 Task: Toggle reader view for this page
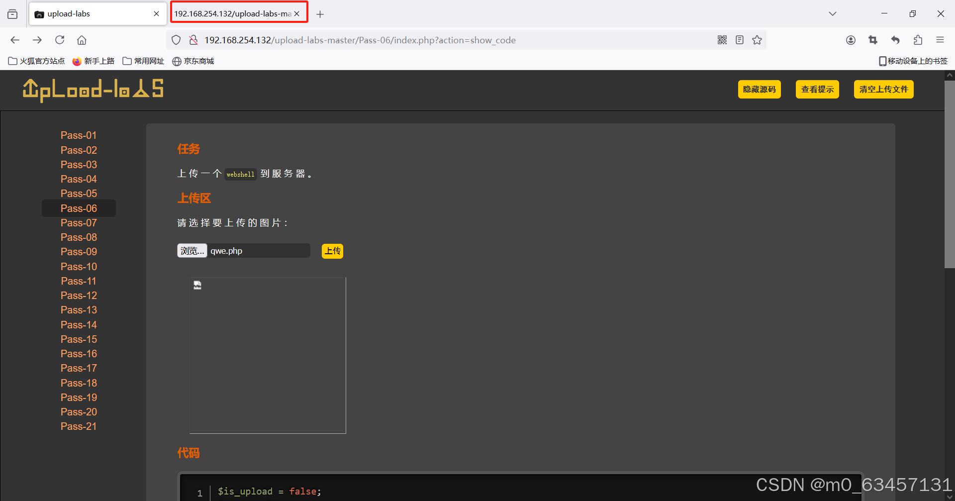(740, 40)
